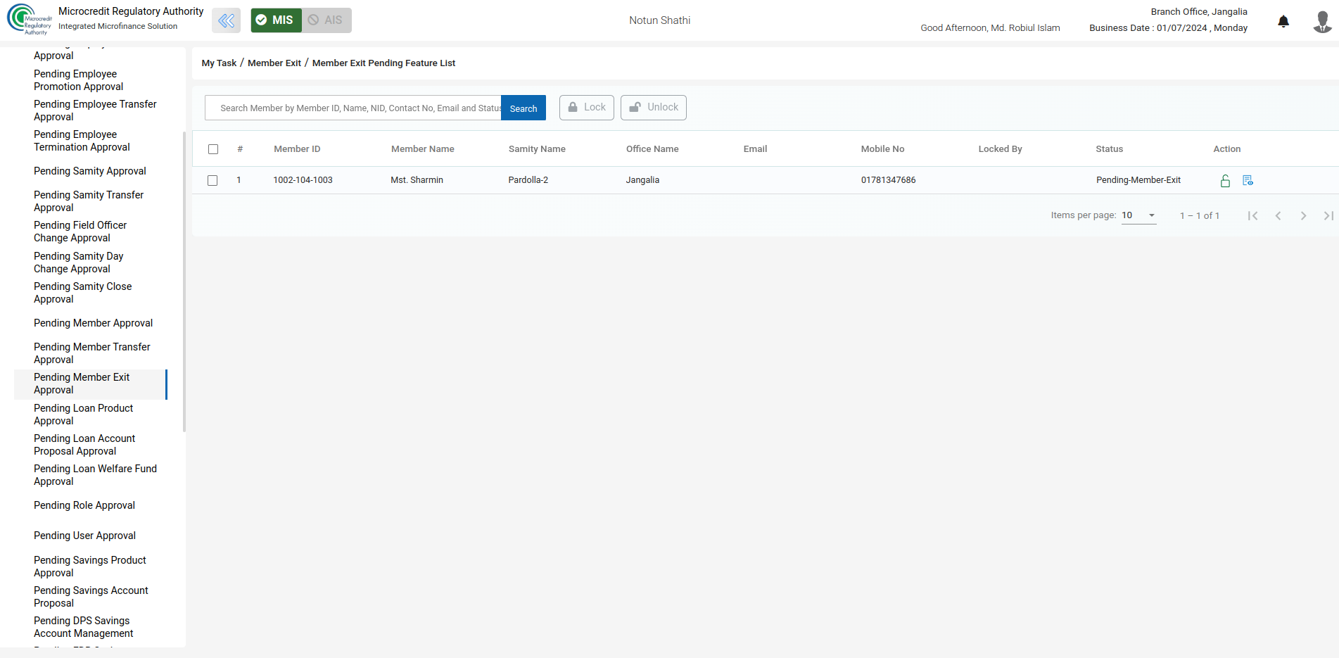This screenshot has height=658, width=1339.
Task: Click the Member Name column header
Action: (423, 149)
